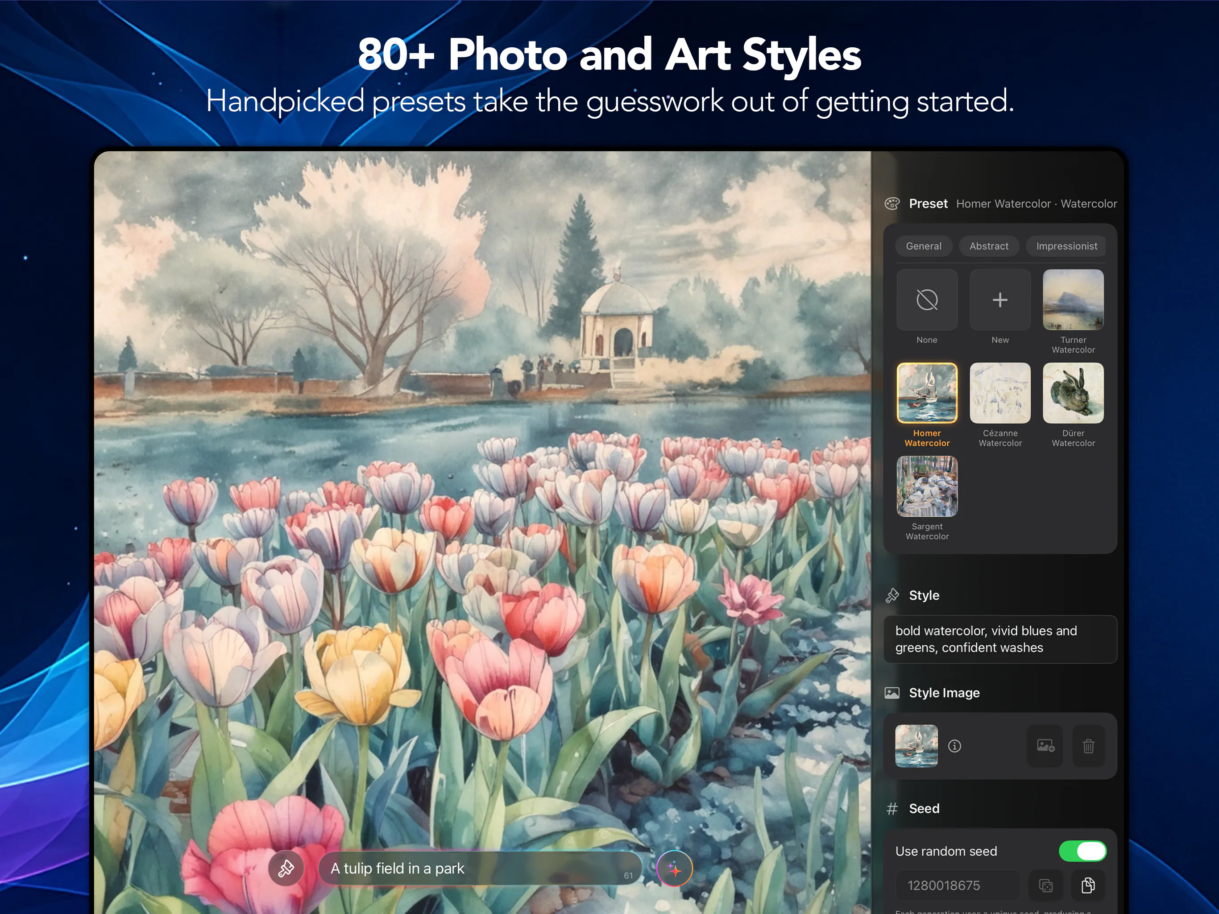Select the None preset tile

(927, 300)
